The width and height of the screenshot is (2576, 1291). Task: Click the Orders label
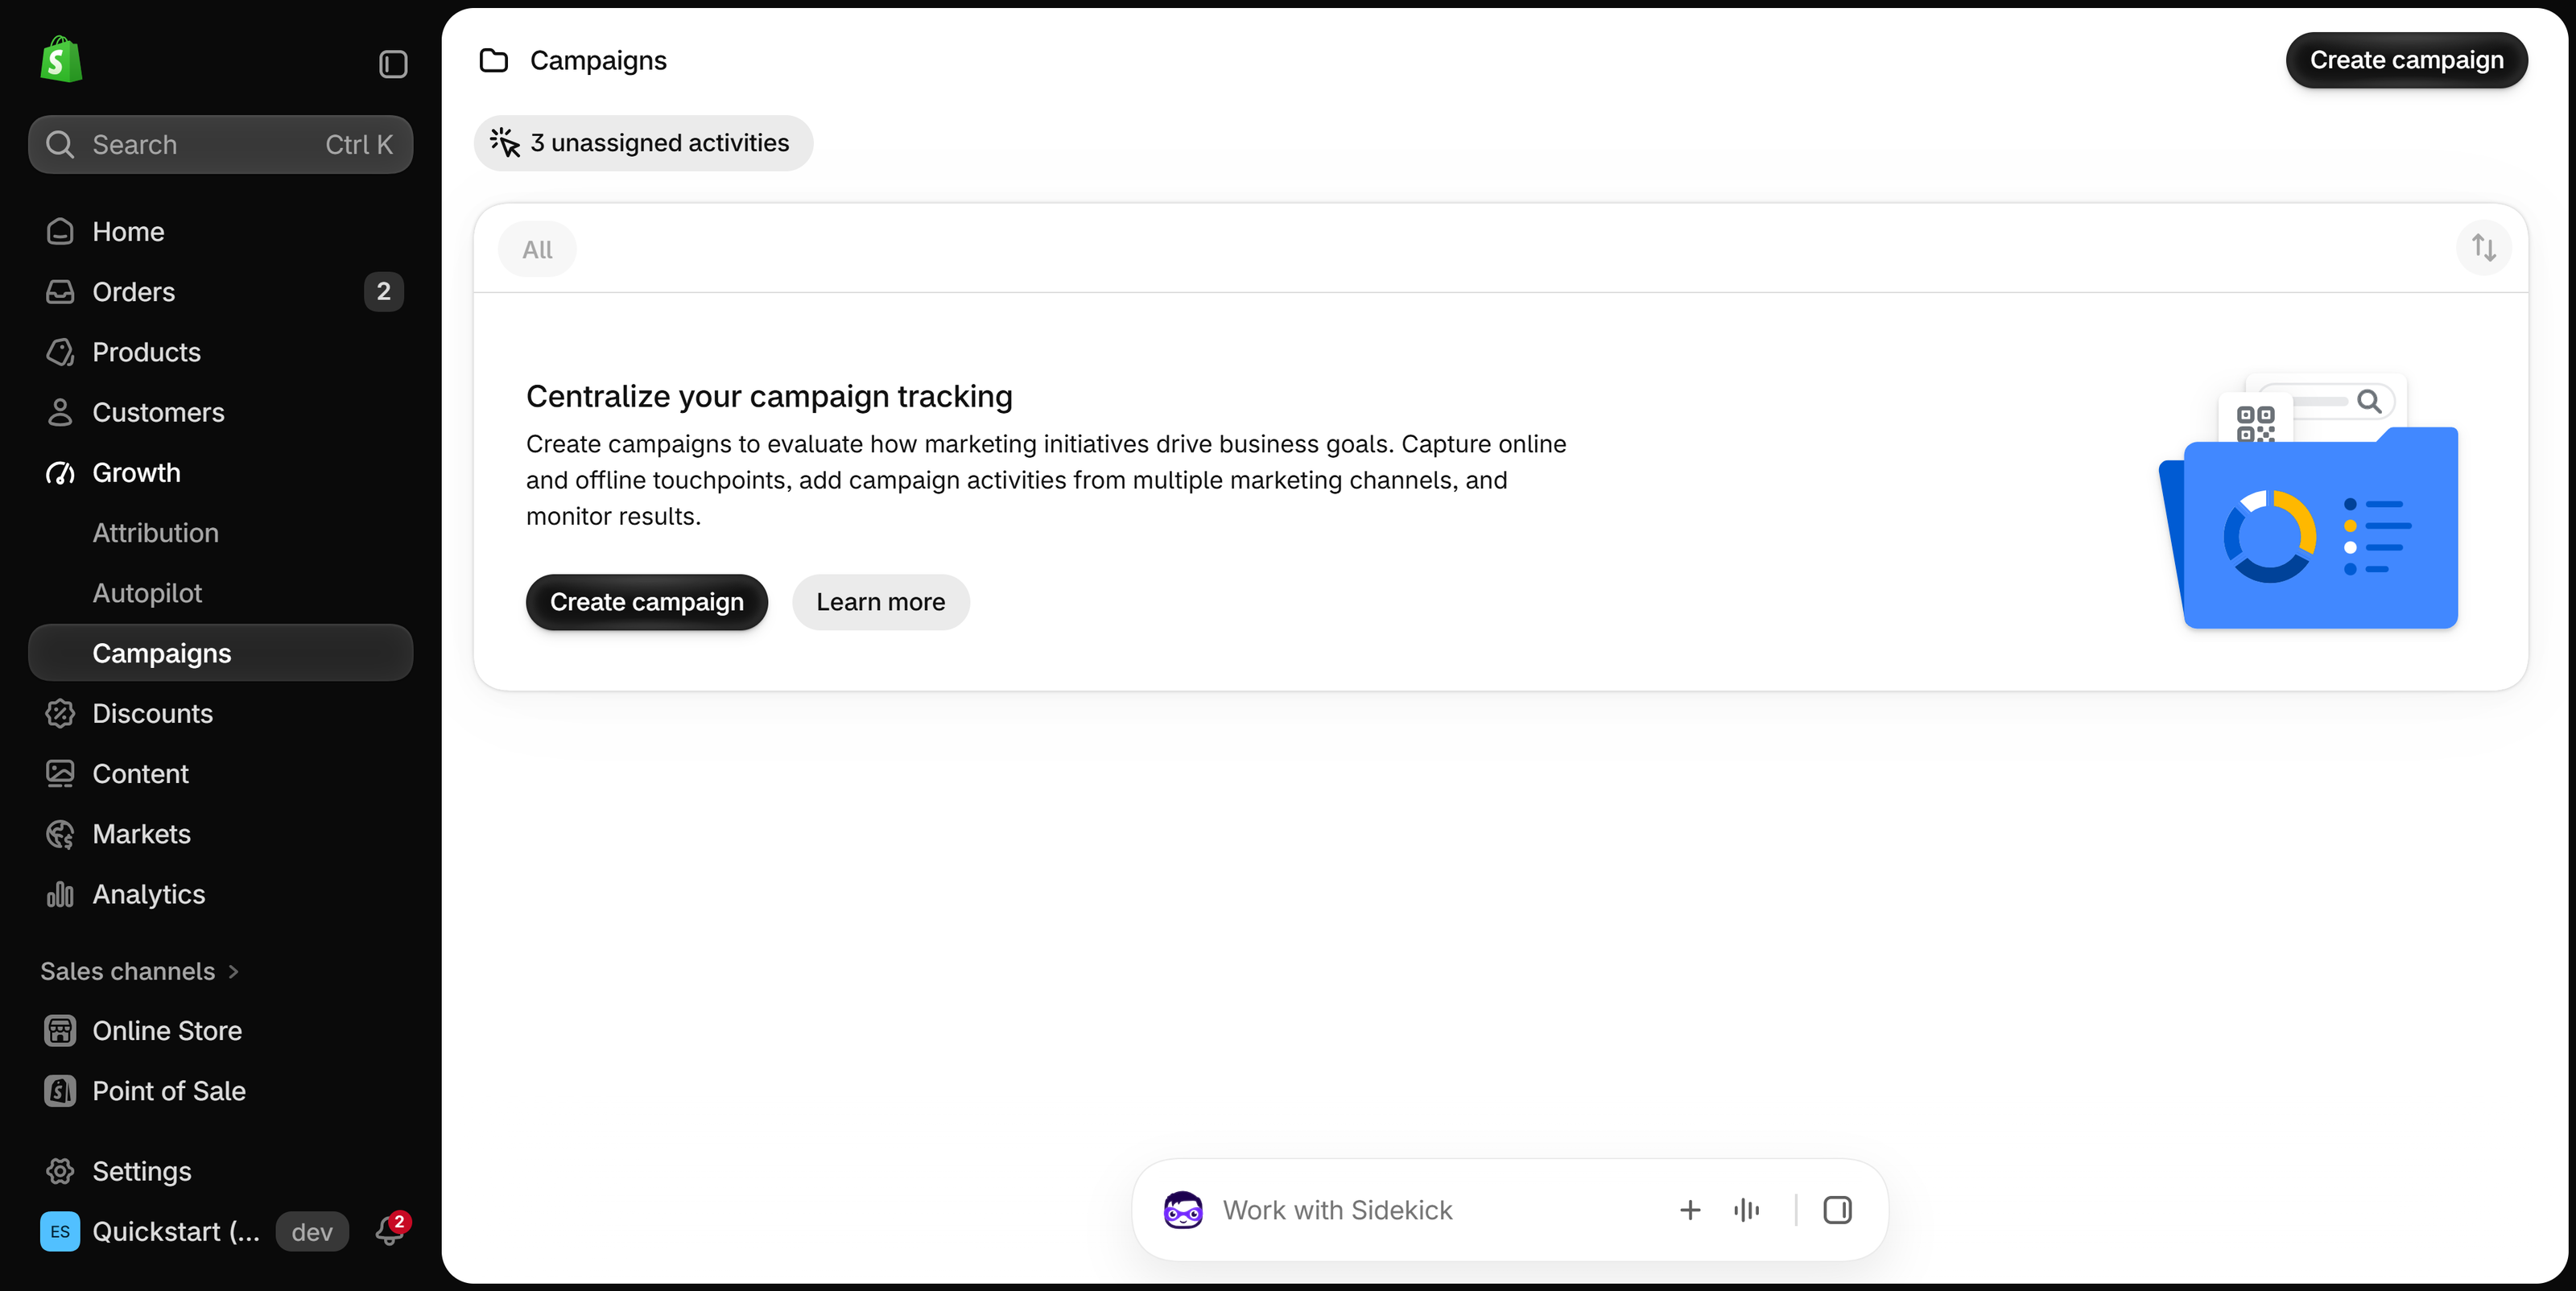click(x=133, y=292)
